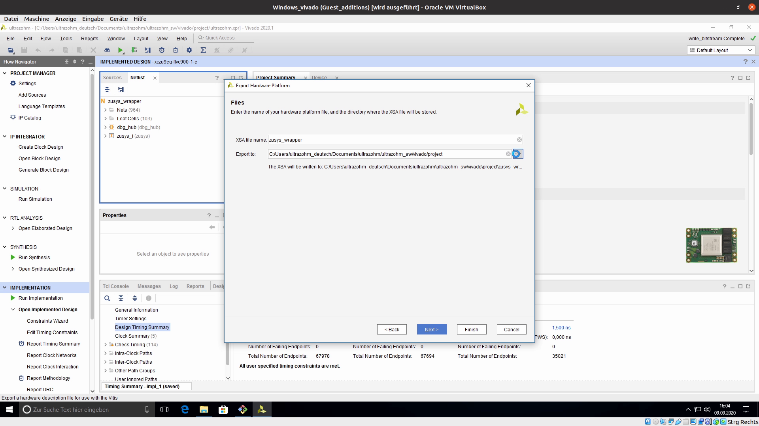This screenshot has height=426, width=759.
Task: Click the Generate Bitstream toolbar icon
Action: [134, 50]
